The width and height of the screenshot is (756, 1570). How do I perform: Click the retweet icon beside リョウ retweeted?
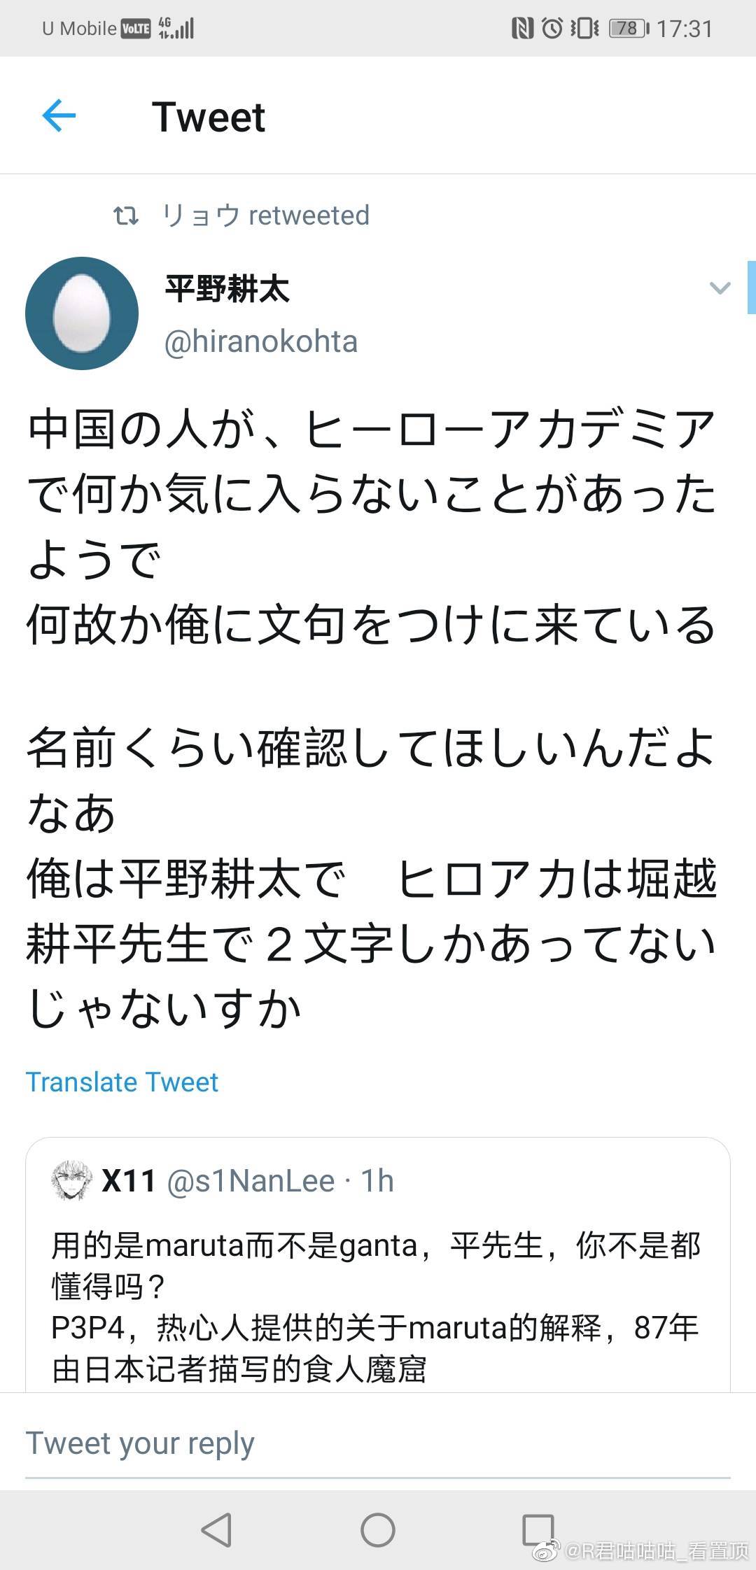(126, 216)
